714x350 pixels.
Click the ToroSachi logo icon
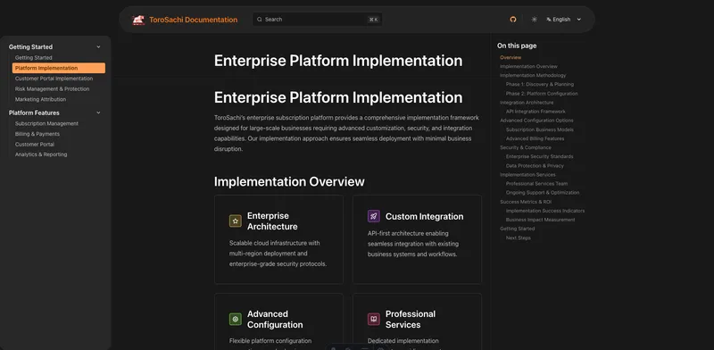click(138, 20)
